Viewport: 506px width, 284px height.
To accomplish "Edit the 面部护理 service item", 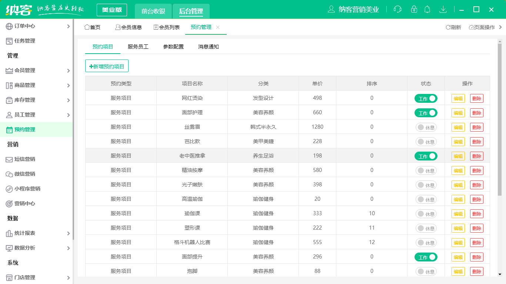I will [x=458, y=112].
